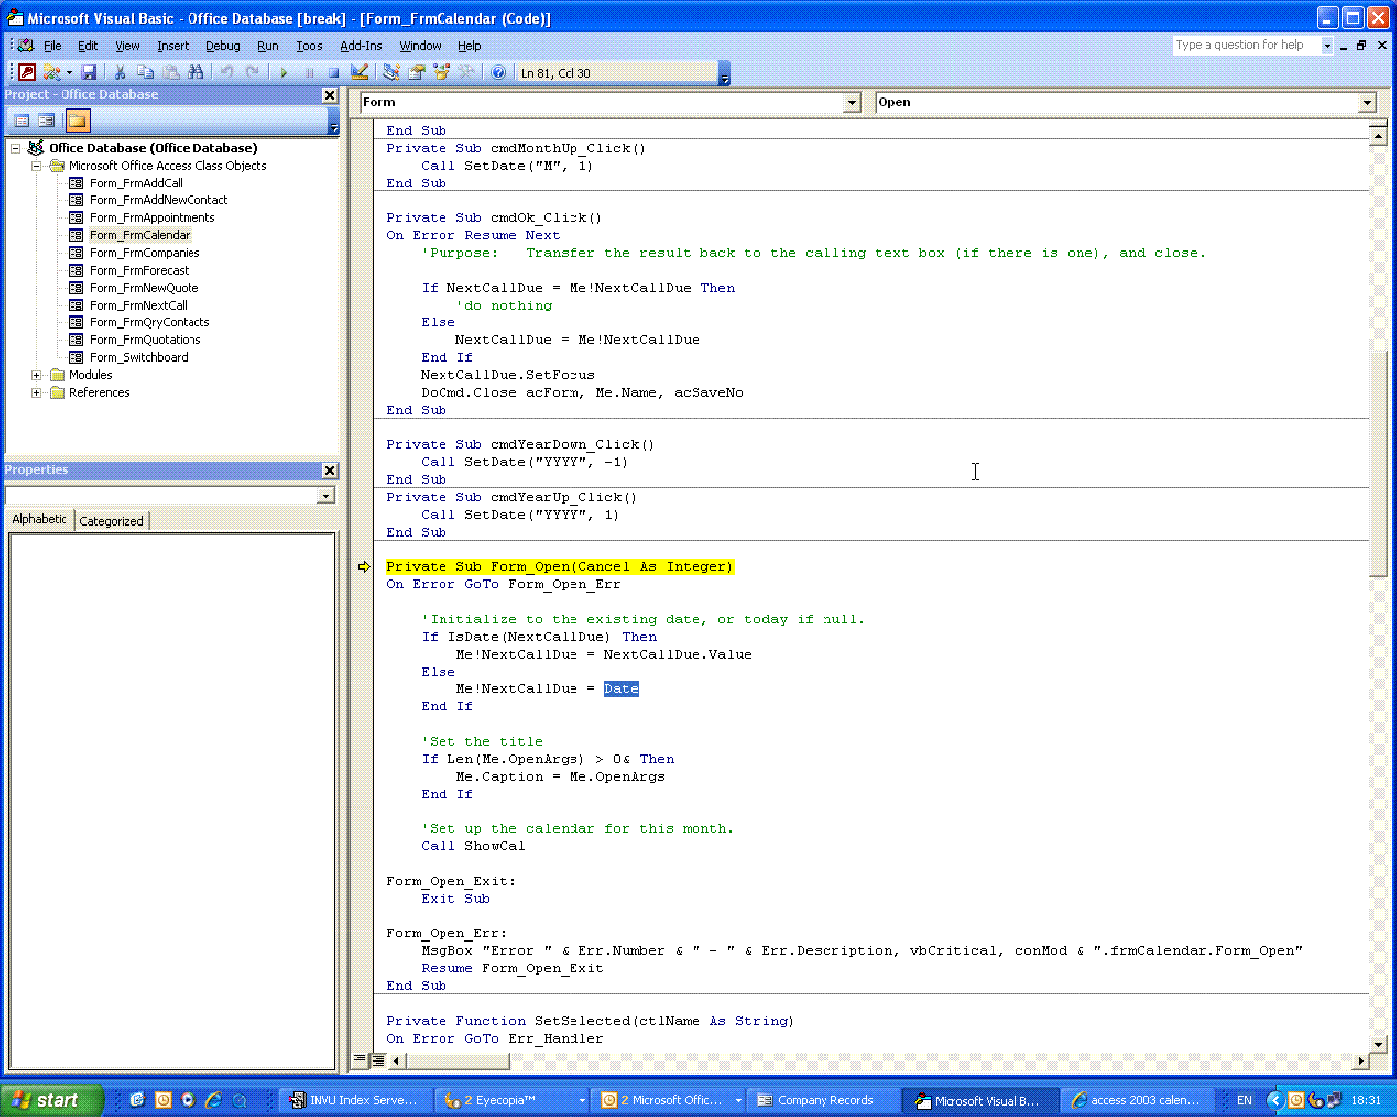Select Form_FrmCalendar in project tree
Screen dimensions: 1397x1117
coord(140,235)
